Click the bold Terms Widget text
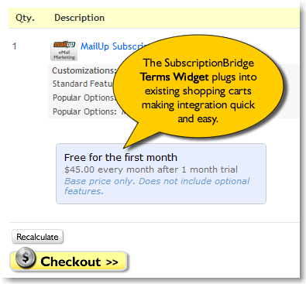Image resolution: width=306 pixels, height=284 pixels. pyautogui.click(x=174, y=77)
